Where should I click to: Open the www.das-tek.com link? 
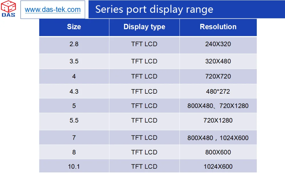pos(53,9)
